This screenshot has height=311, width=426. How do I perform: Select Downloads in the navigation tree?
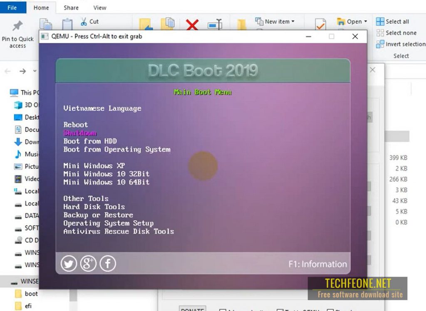pos(26,142)
